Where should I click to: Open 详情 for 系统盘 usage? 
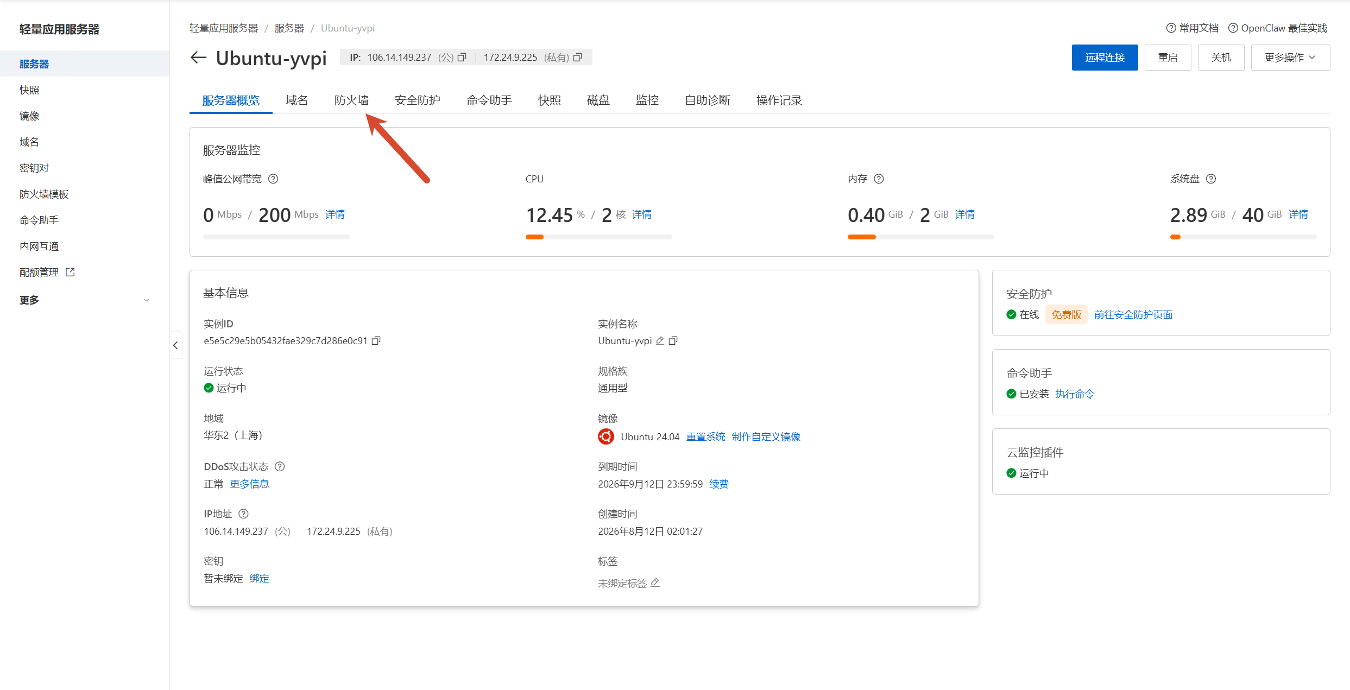[1298, 214]
